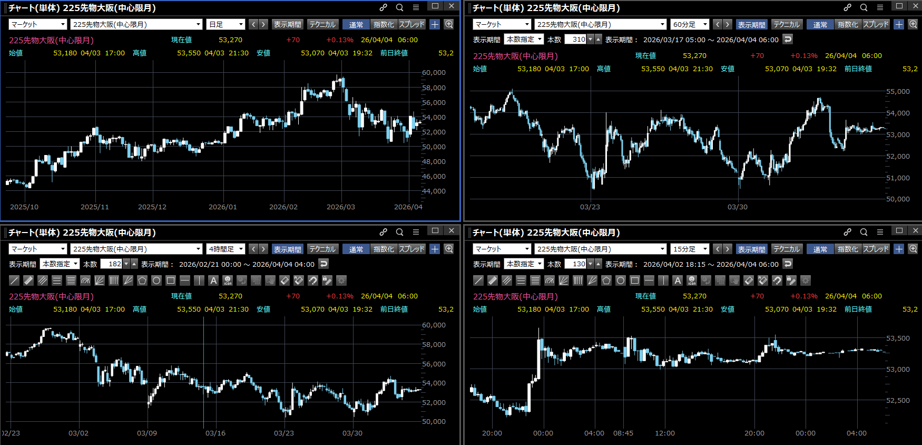This screenshot has width=922, height=445.
Task: Open the hamburger menu in 4時間足 chart title bar
Action: coord(416,232)
